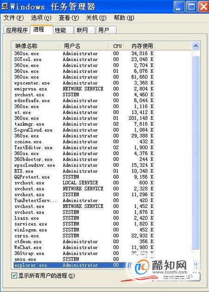Screen dimensions: 209x292
Task: Select the TextEditor.exe process row
Action: tap(84, 147)
